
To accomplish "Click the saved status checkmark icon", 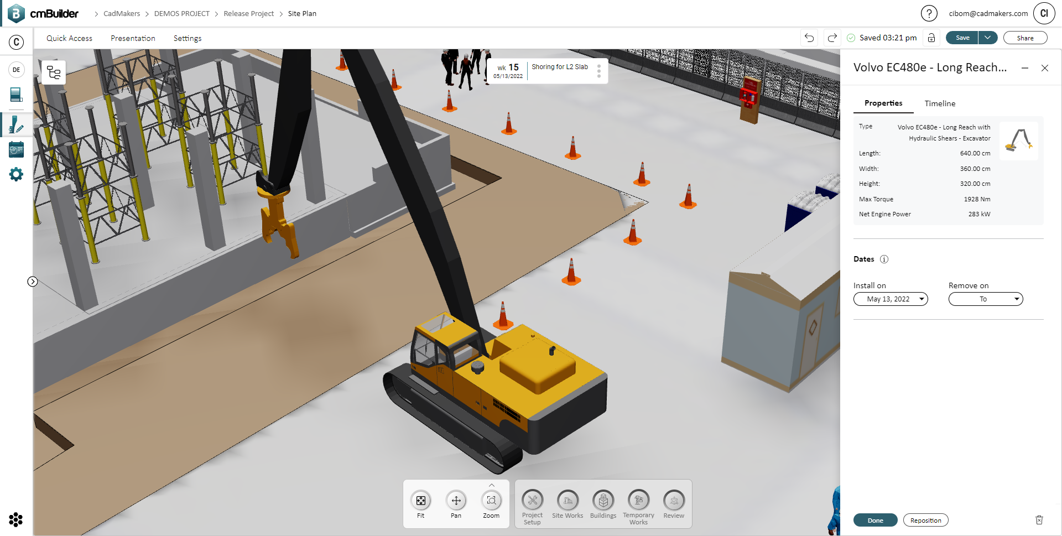I will (851, 38).
